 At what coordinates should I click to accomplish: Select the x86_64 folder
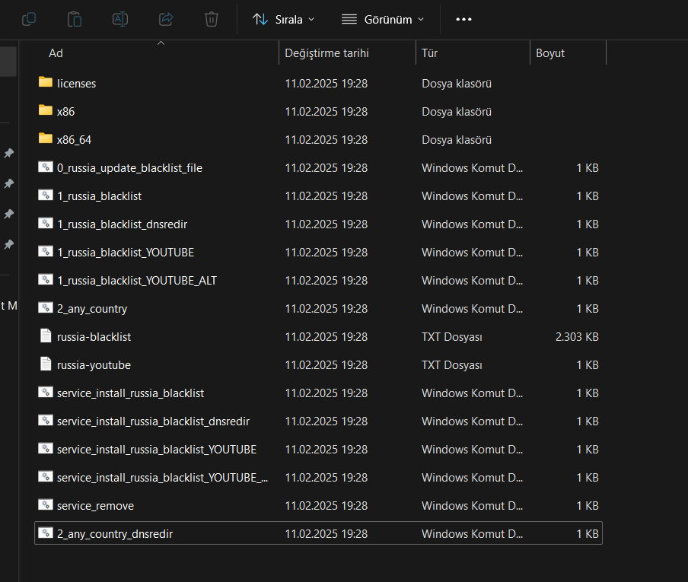[74, 140]
